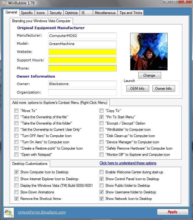Open the IE tab

86,13
